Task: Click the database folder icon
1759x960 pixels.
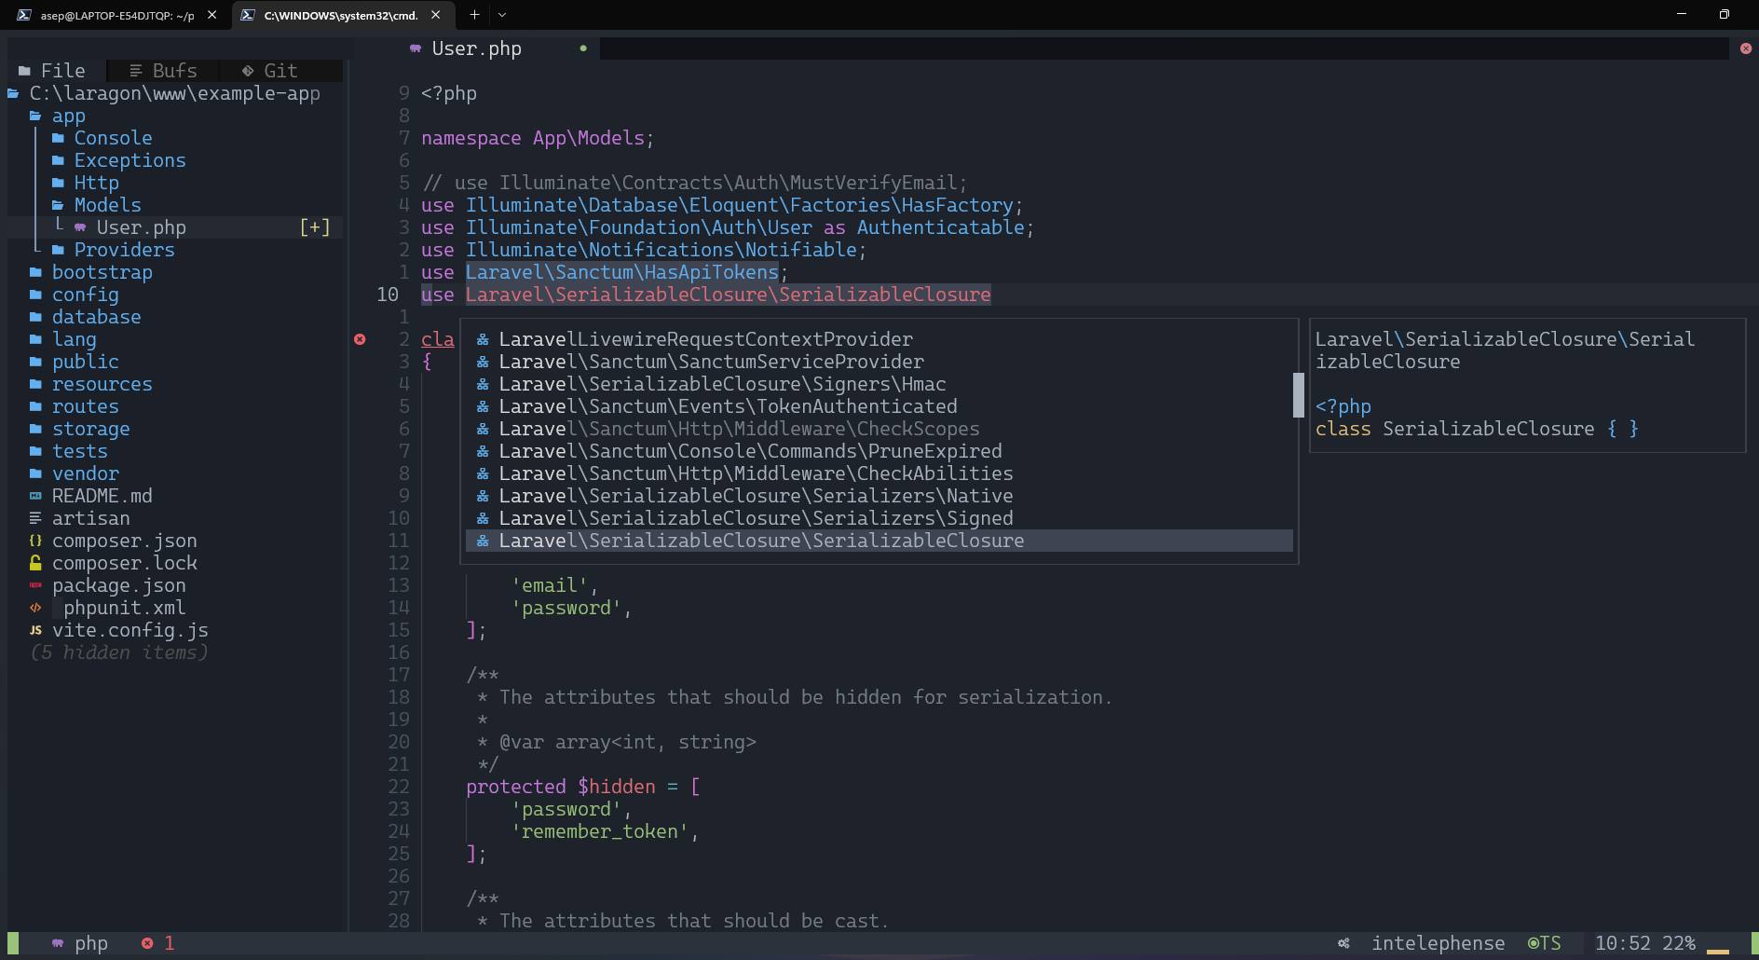Action: [x=35, y=317]
